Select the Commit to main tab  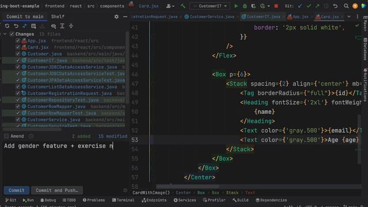point(25,17)
